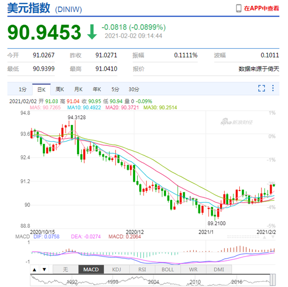Click the 昨收 value 91.0271
The height and width of the screenshot is (287, 288).
106,55
